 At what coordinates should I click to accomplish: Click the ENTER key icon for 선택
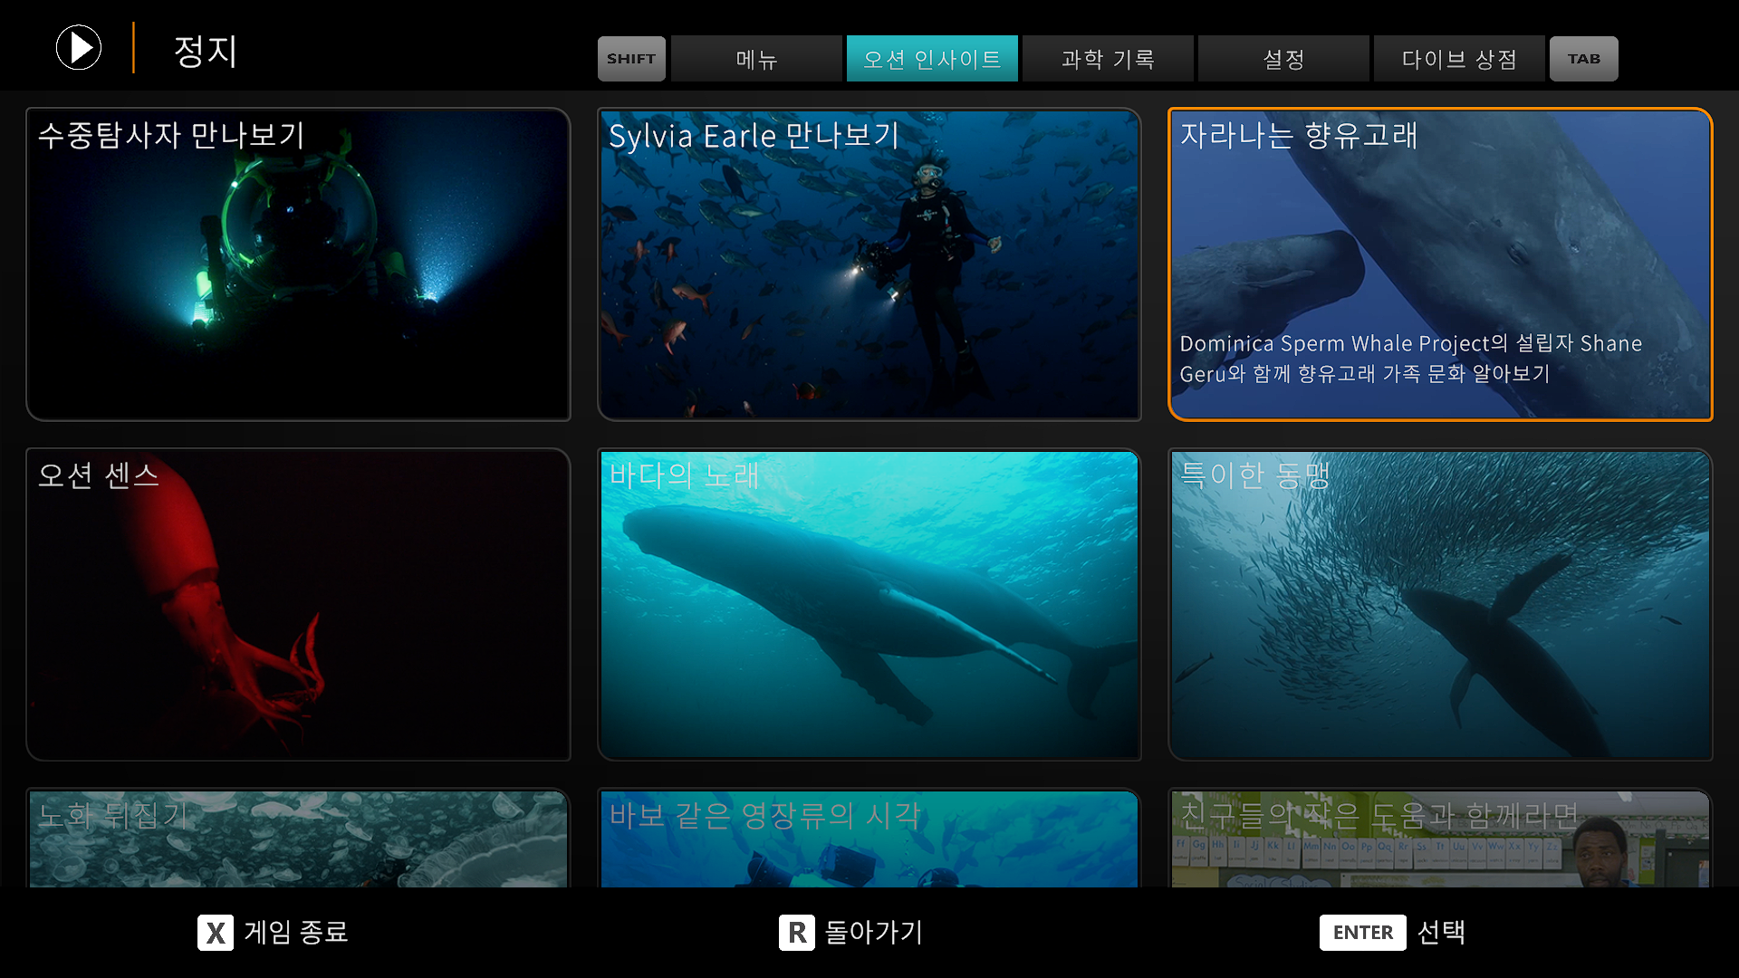tap(1362, 933)
